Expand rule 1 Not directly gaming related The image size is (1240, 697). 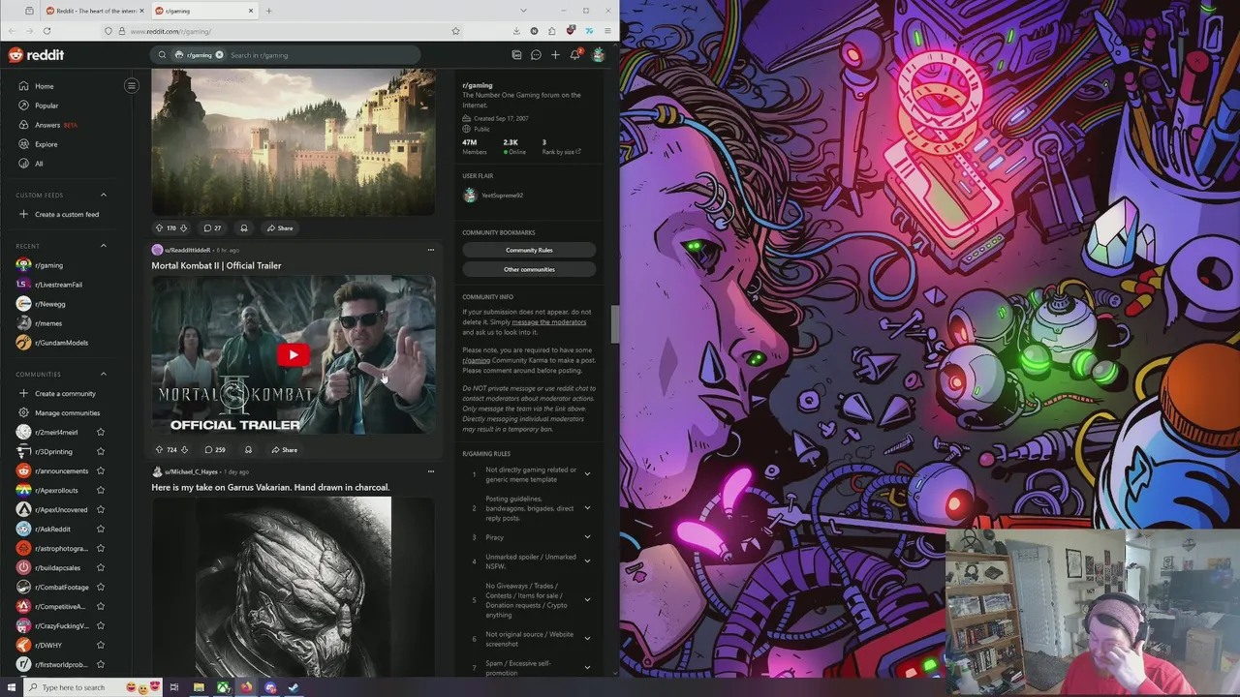pyautogui.click(x=587, y=474)
